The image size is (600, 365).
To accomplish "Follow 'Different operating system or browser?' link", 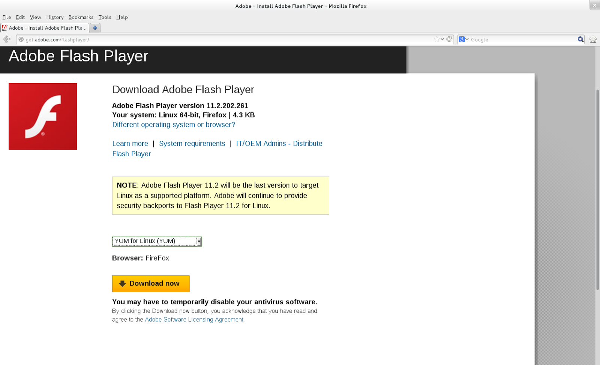I will pyautogui.click(x=174, y=125).
